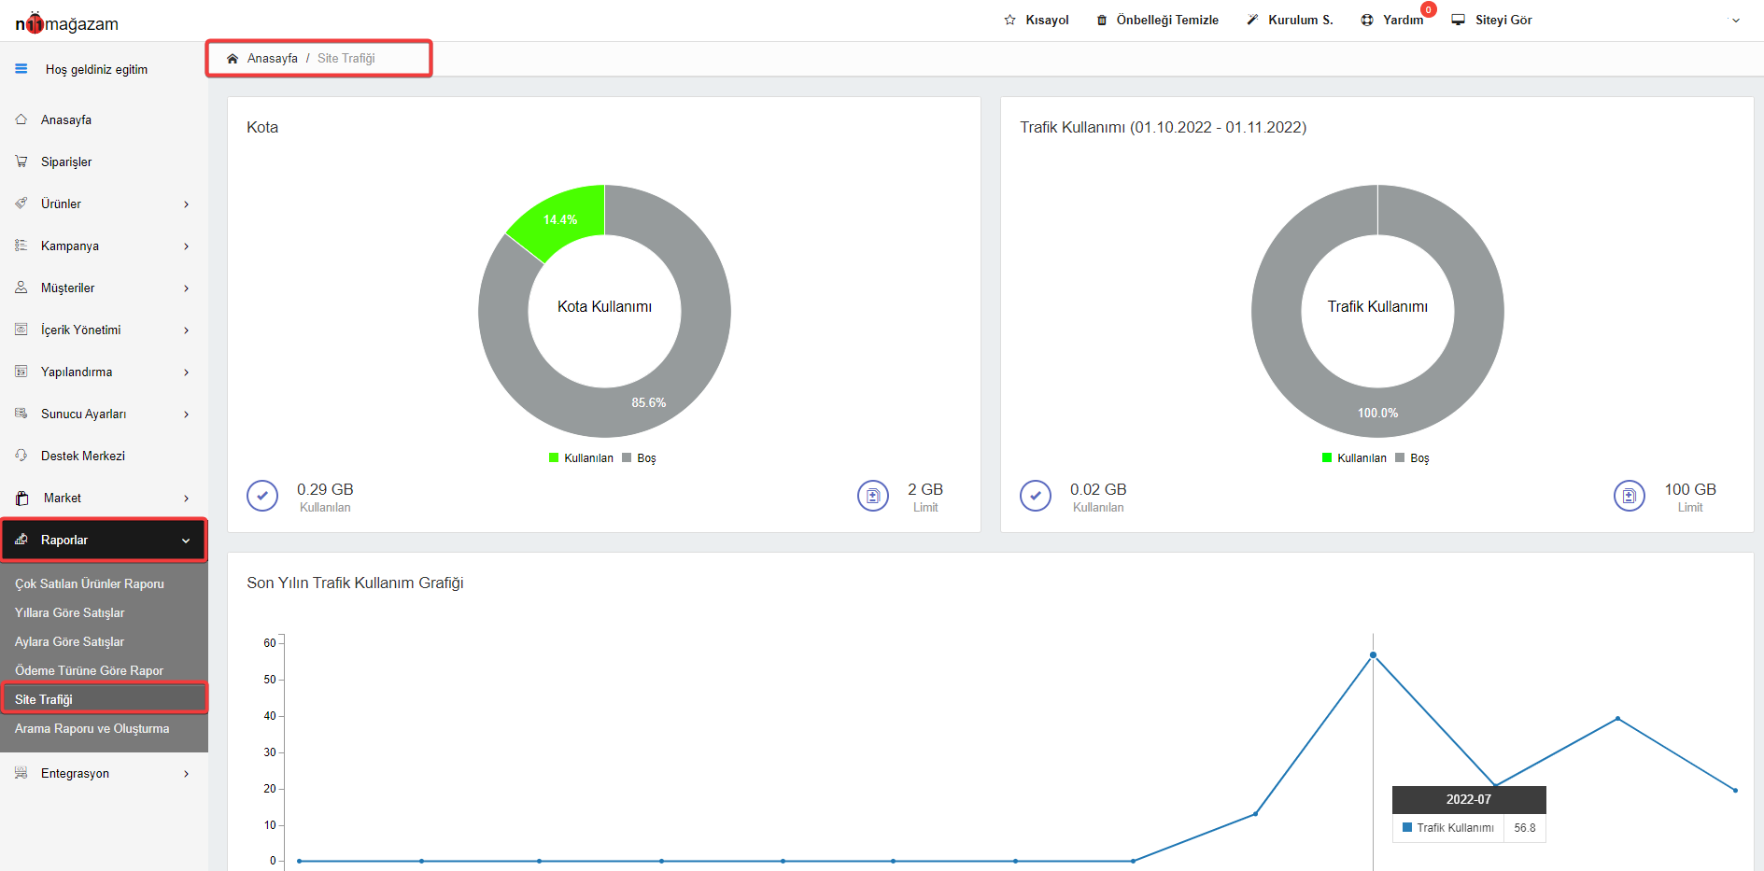
Task: Click the Sunucu Ayarları server icon
Action: click(x=21, y=414)
